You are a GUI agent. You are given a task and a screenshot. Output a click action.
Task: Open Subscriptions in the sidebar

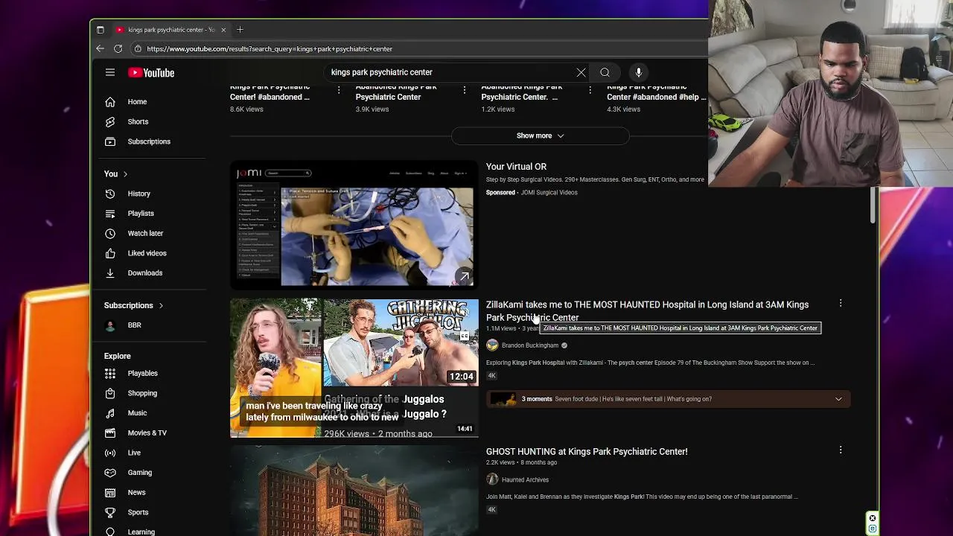(149, 141)
